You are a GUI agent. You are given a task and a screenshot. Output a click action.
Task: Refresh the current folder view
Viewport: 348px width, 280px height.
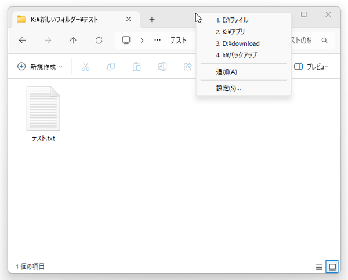pyautogui.click(x=99, y=41)
